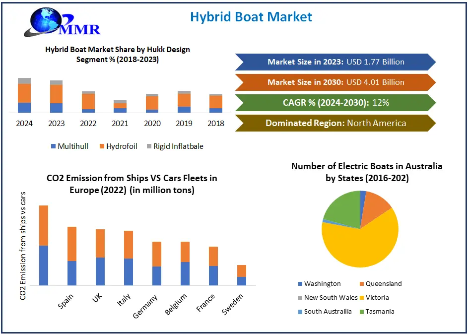This screenshot has width=468, height=335.
Task: Select the Market Size in 2030 banner
Action: point(335,82)
